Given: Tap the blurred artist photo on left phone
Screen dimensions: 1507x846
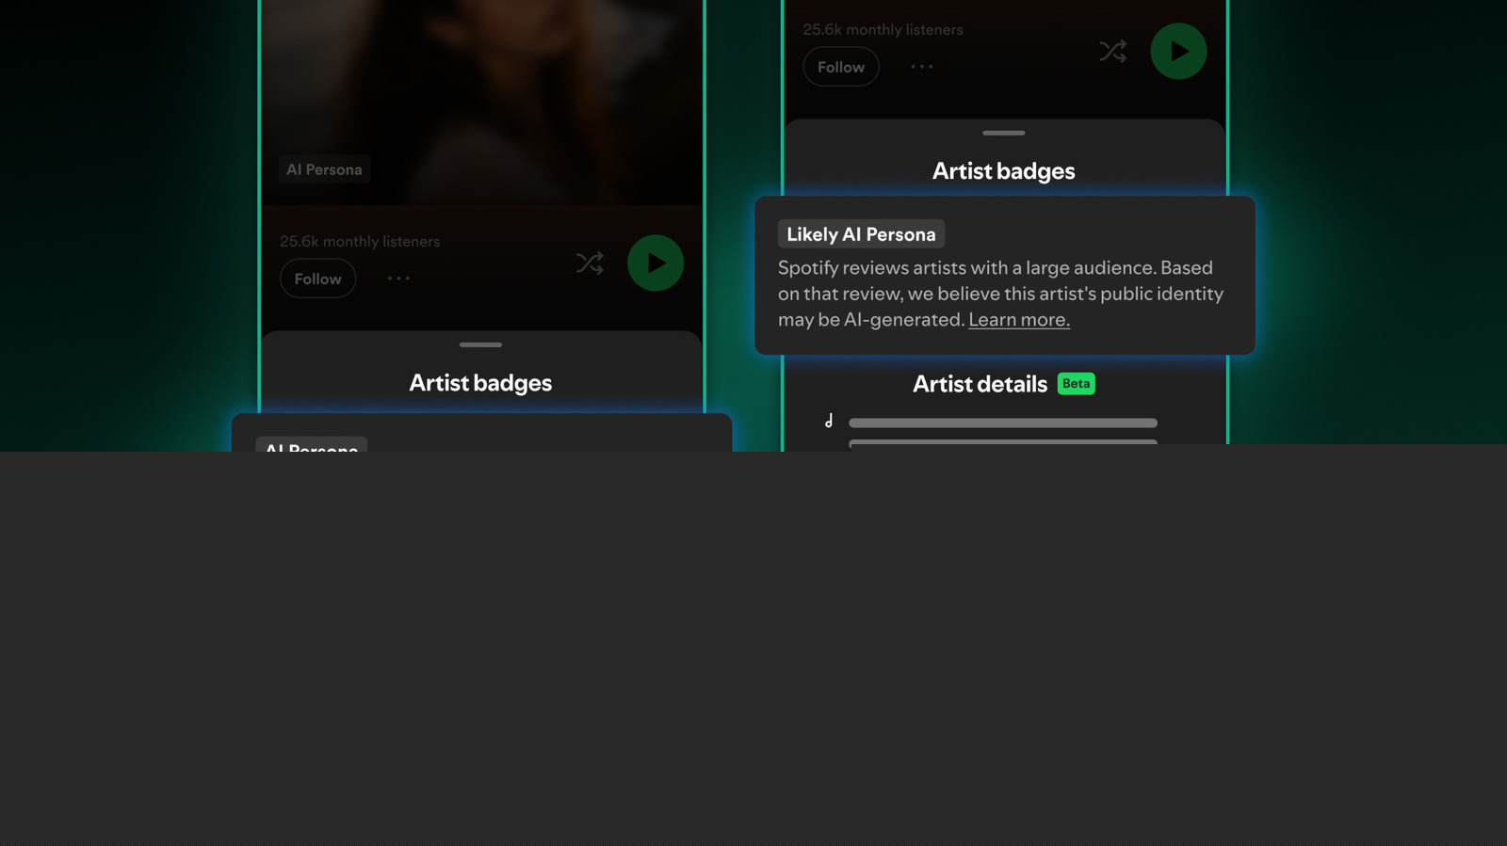Looking at the screenshot, I should pos(481,102).
